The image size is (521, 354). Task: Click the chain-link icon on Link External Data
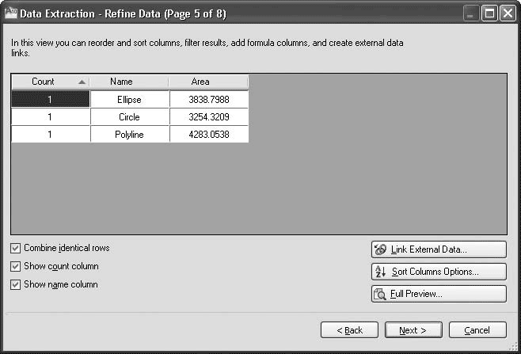pyautogui.click(x=380, y=249)
